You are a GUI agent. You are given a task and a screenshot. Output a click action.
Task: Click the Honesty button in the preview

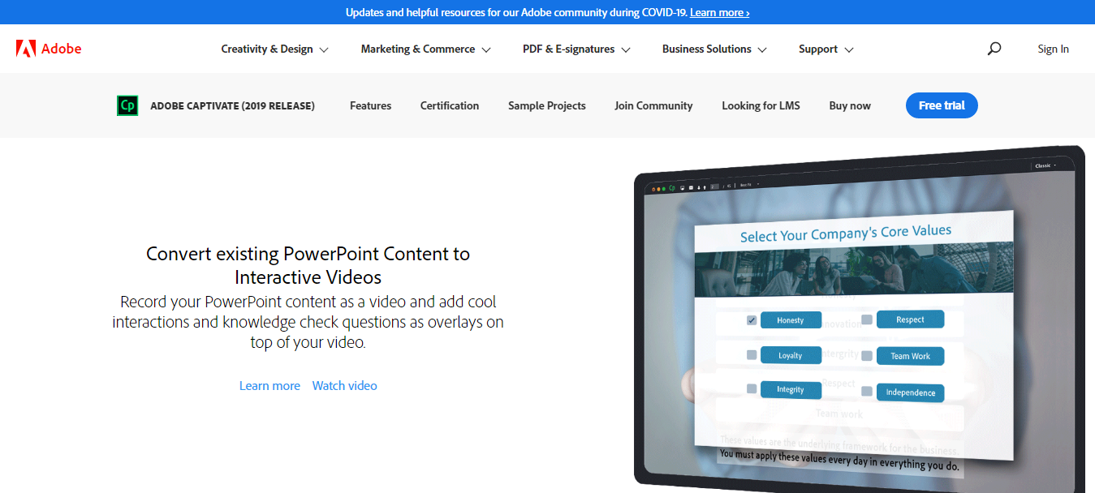tap(791, 320)
